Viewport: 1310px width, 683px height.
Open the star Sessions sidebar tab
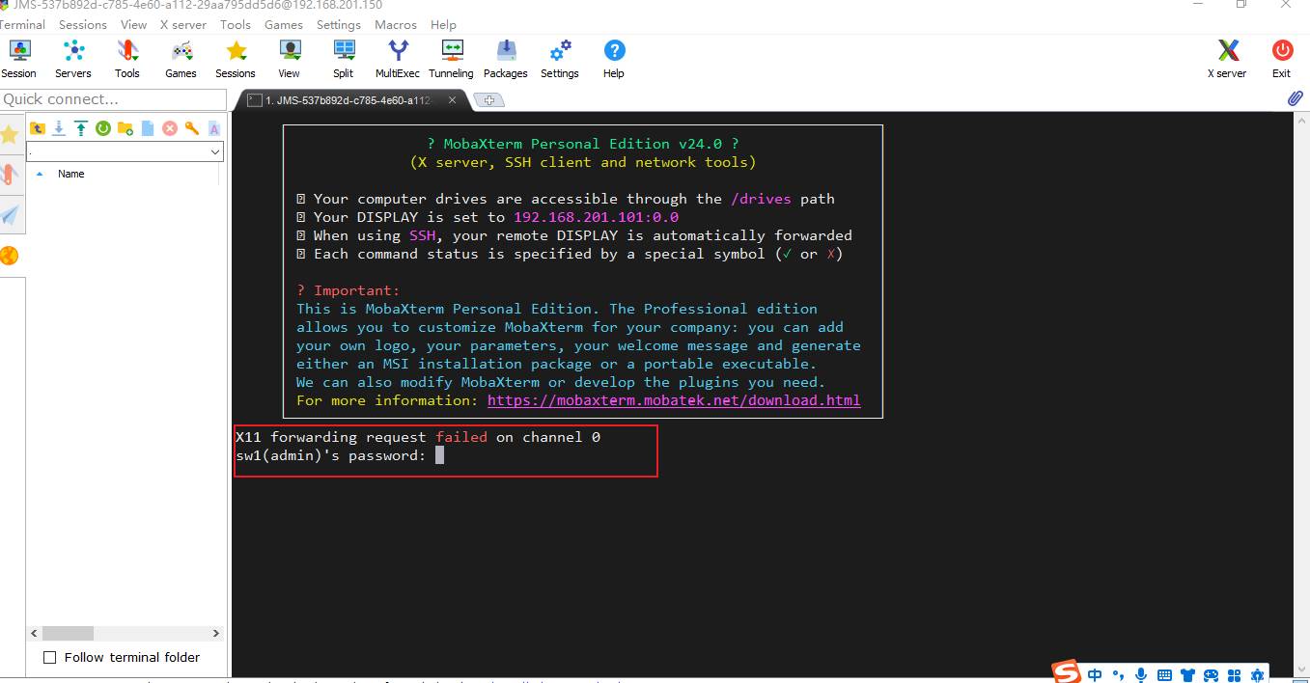click(x=10, y=135)
